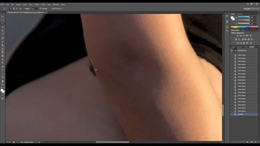Select the Zoom tool
260x146 pixels.
tap(2, 85)
